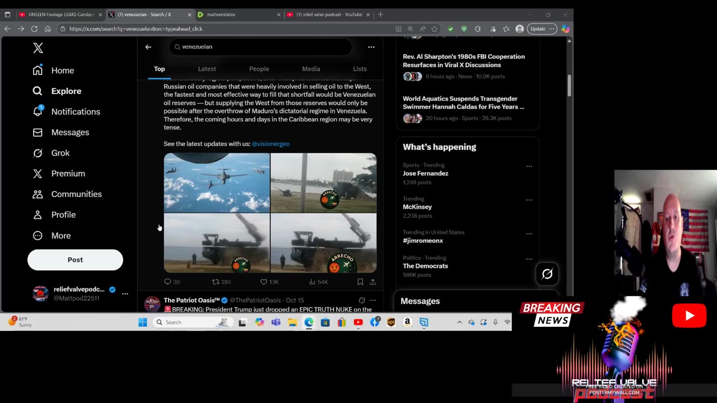This screenshot has width=717, height=403.
Task: Switch to the Lists search tab
Action: (x=360, y=69)
